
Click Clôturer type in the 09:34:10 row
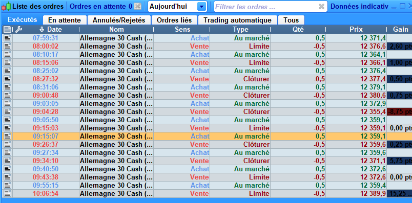coord(240,161)
